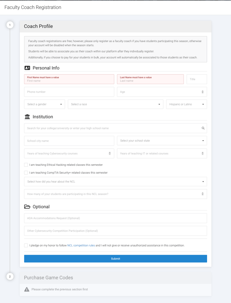Click the search magnifier icon in institution field
The height and width of the screenshot is (303, 231).
[203, 128]
